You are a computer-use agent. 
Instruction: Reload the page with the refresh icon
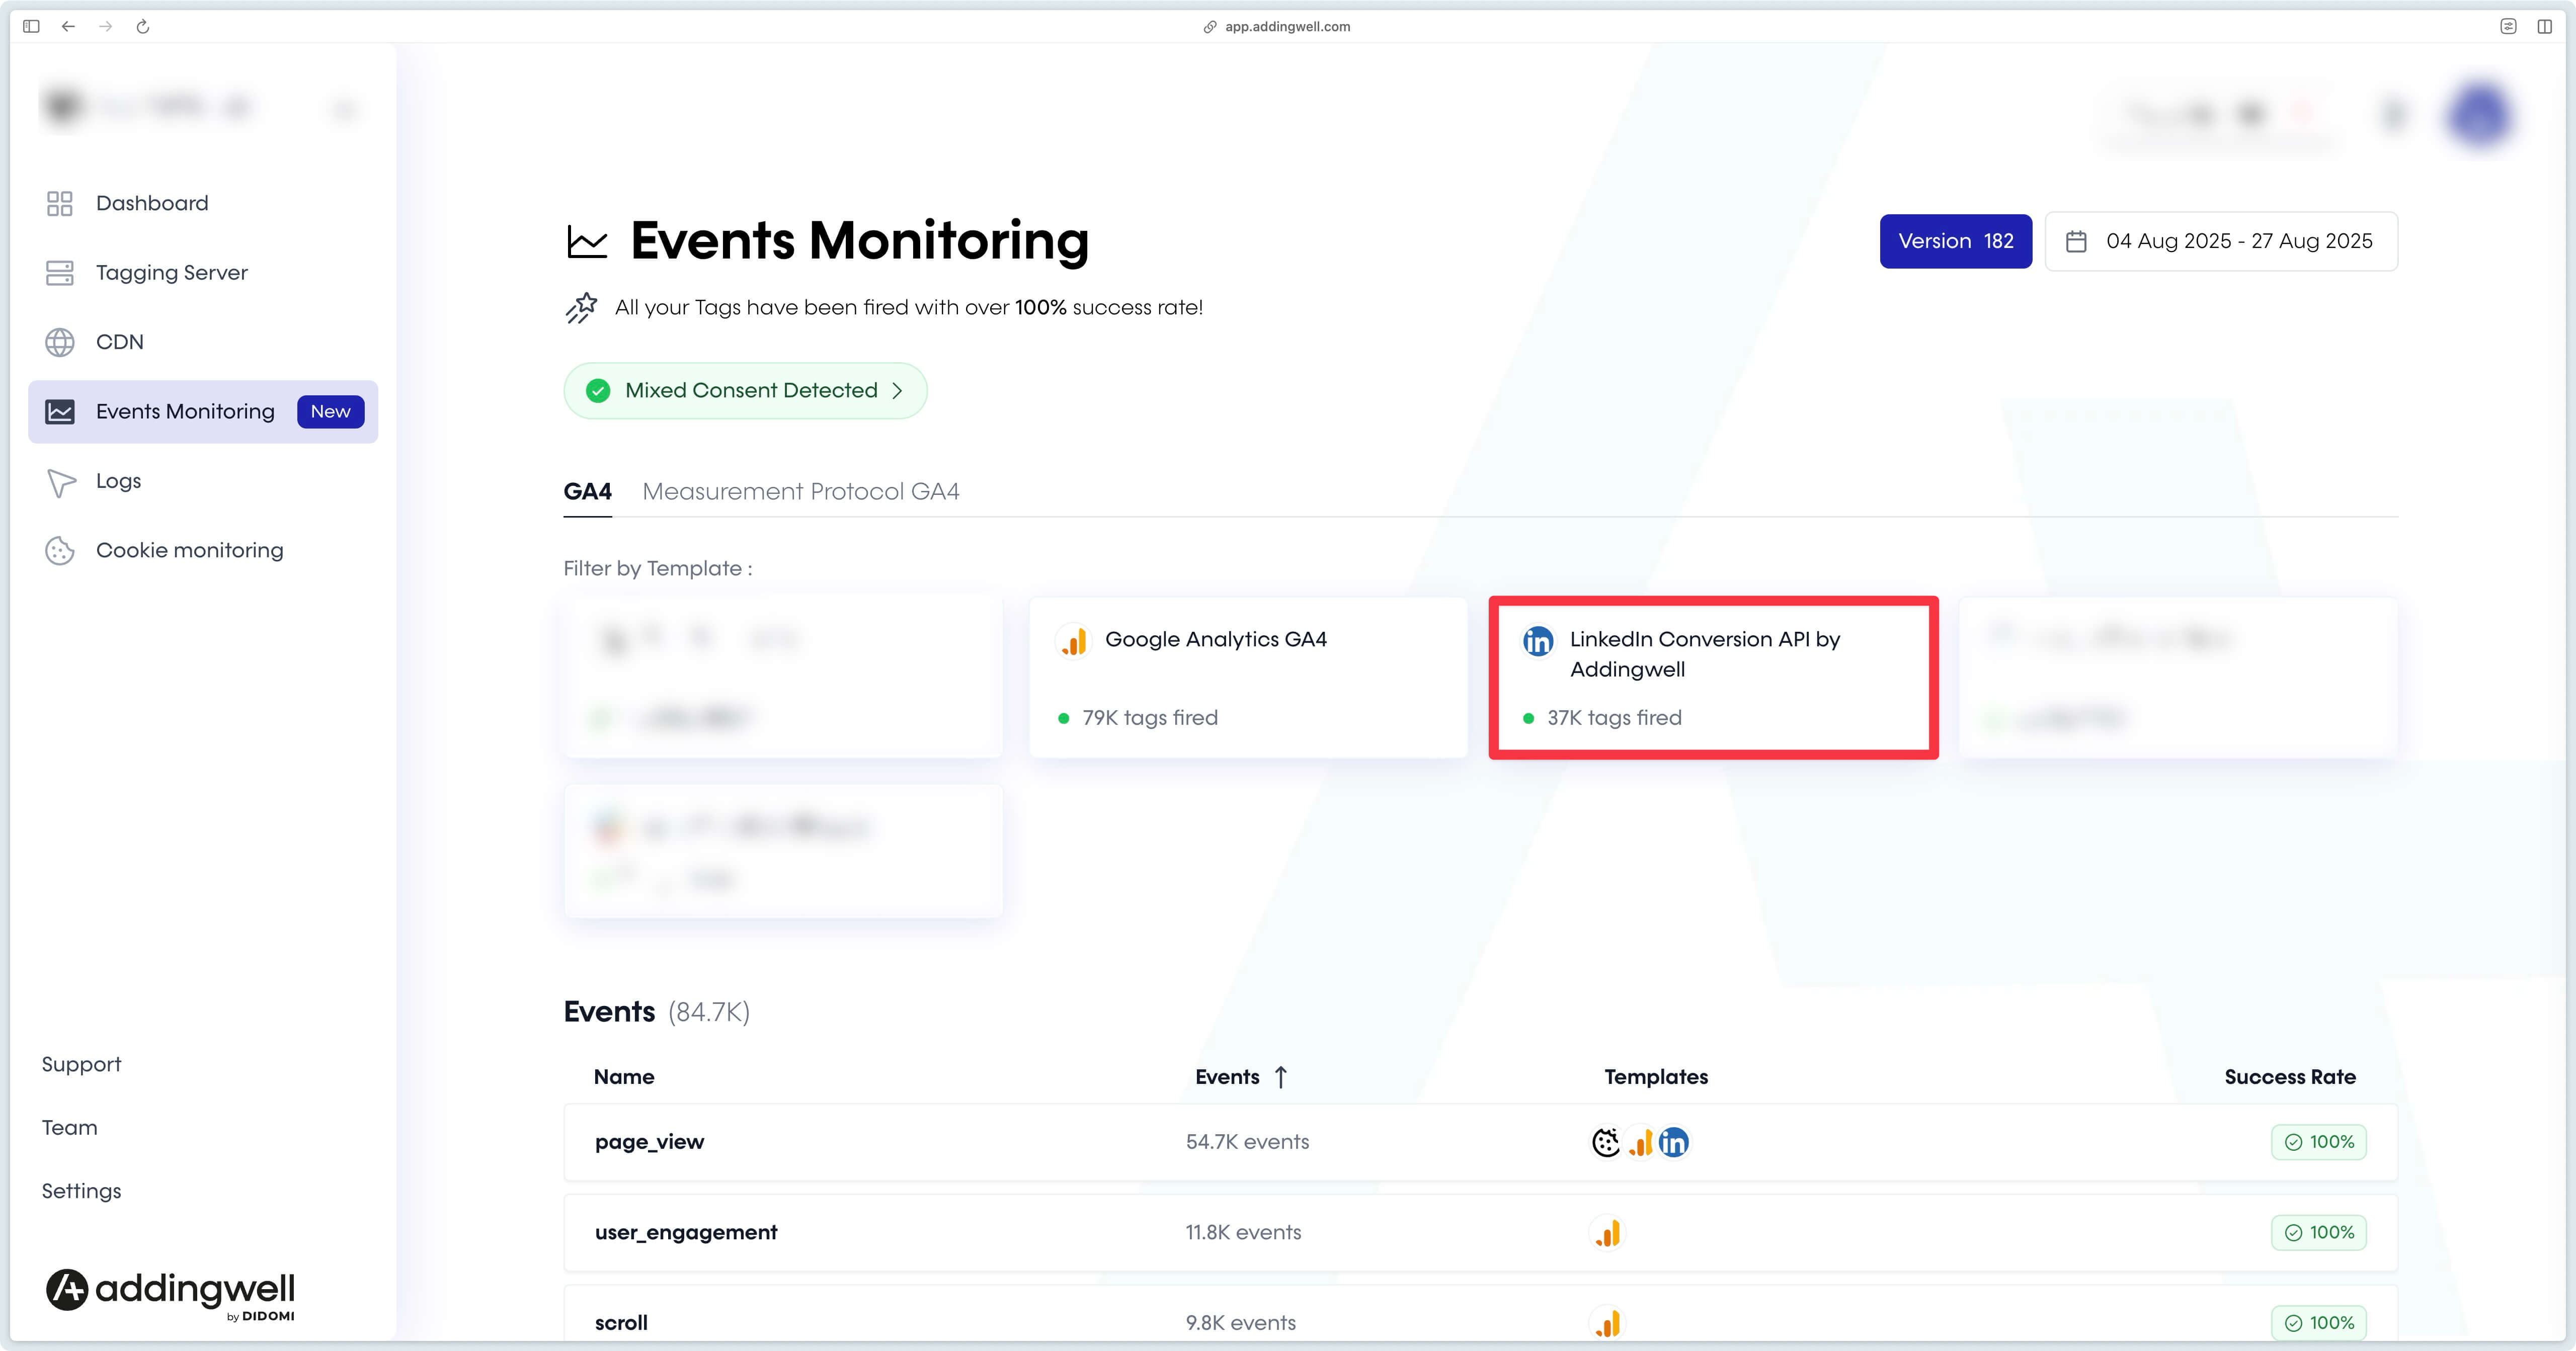[x=143, y=26]
